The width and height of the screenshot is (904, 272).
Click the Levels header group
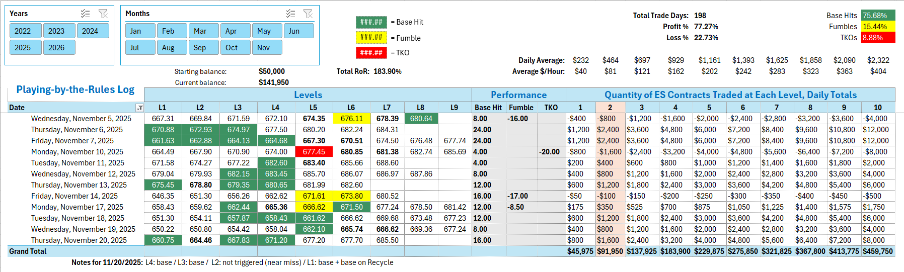308,95
